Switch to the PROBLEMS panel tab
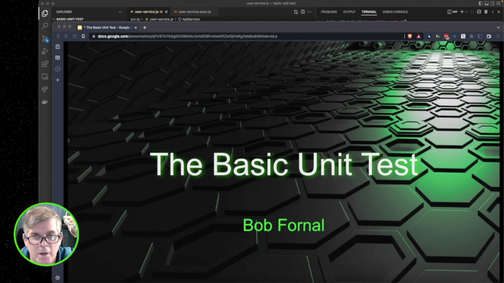Image resolution: width=504 pixels, height=283 pixels. point(329,12)
